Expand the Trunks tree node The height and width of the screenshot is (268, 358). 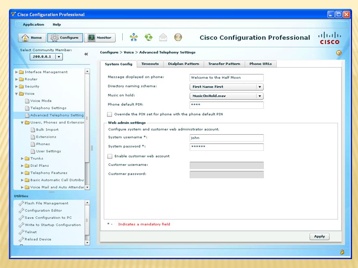(x=22, y=159)
